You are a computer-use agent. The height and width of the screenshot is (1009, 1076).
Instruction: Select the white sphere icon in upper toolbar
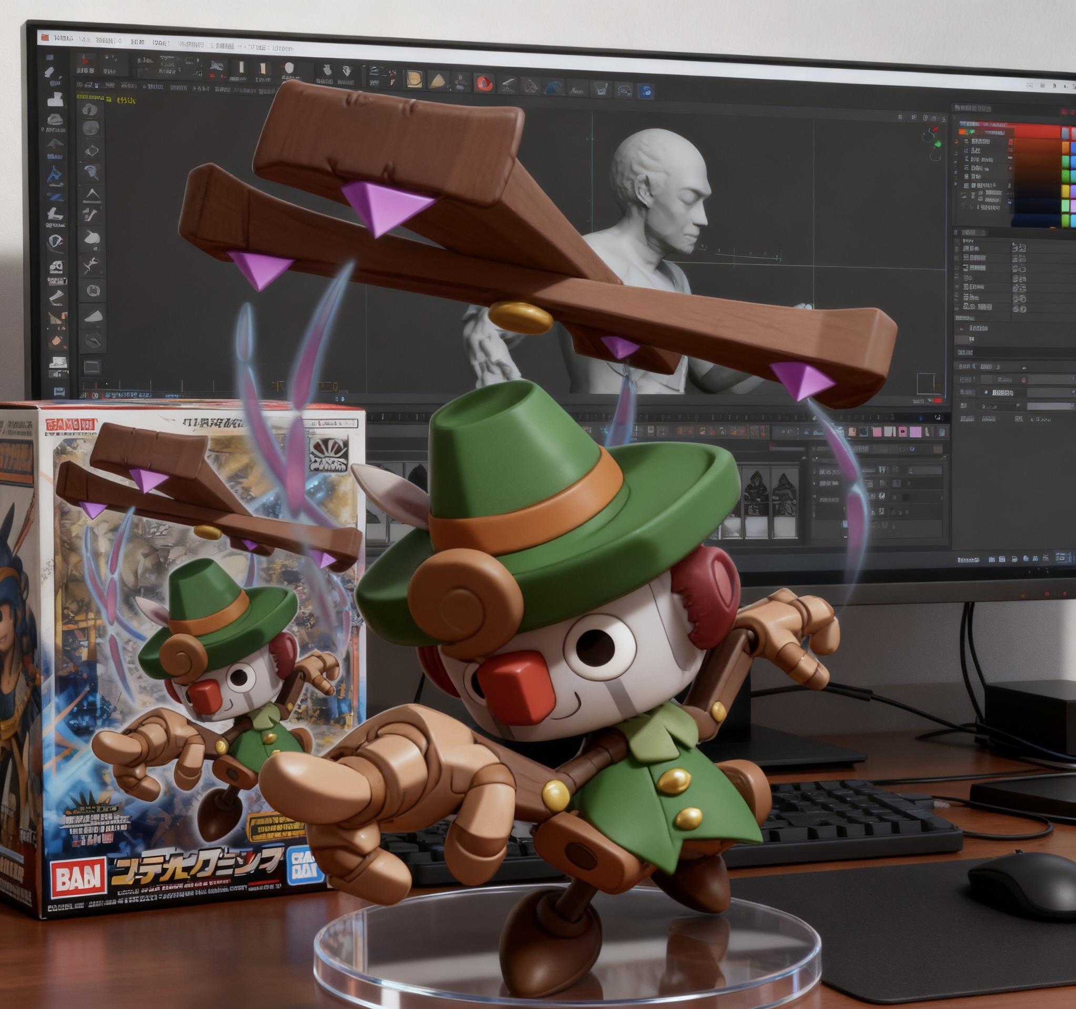click(289, 68)
